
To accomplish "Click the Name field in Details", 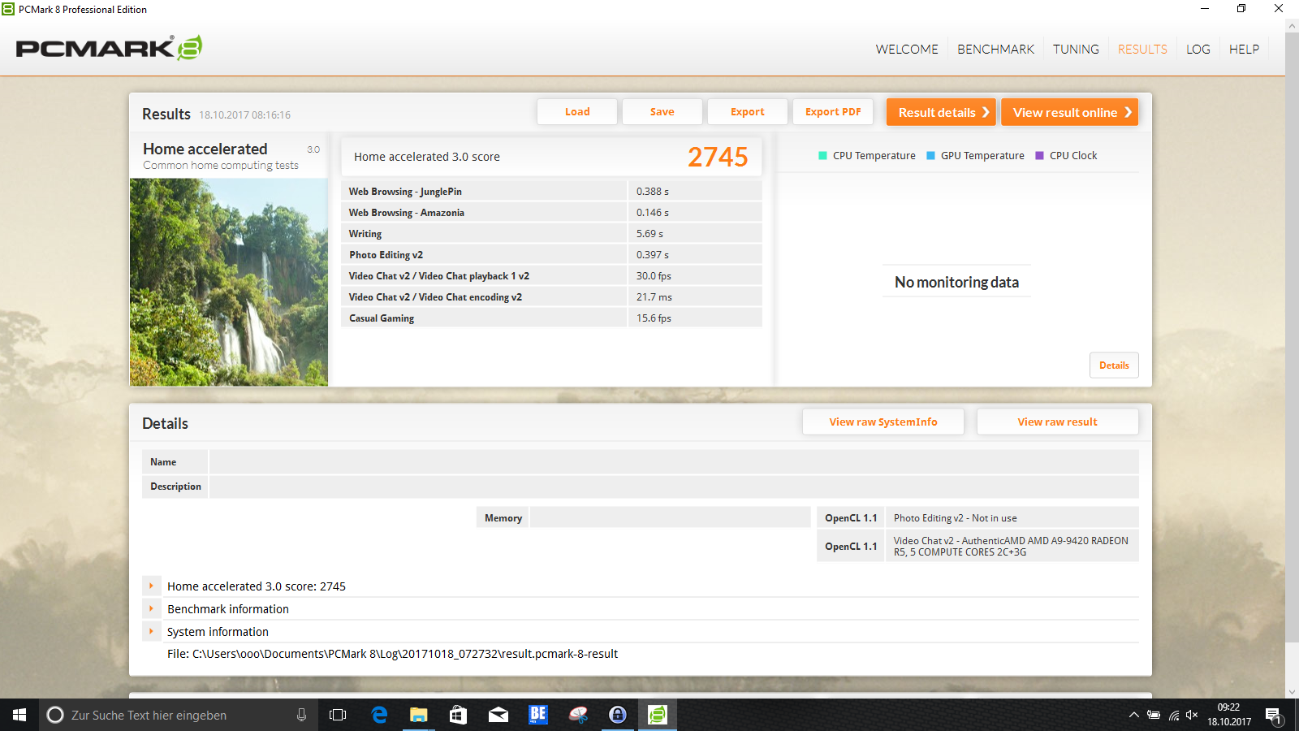I will 674,462.
